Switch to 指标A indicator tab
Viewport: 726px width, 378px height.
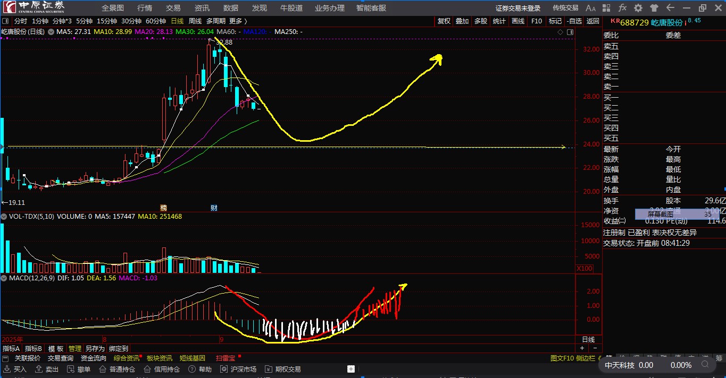11,349
